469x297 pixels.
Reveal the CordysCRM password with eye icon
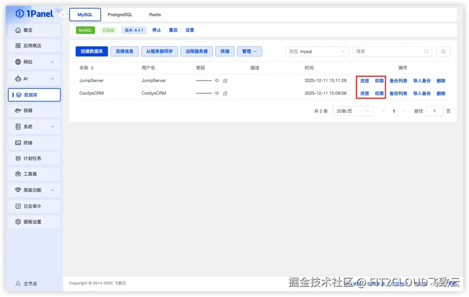(217, 93)
